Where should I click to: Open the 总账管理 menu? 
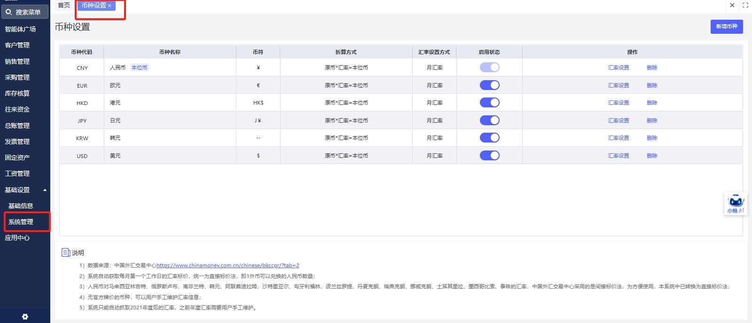click(x=17, y=126)
